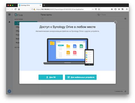
Task: Click site security lock icon
Action: [x=34, y=9]
